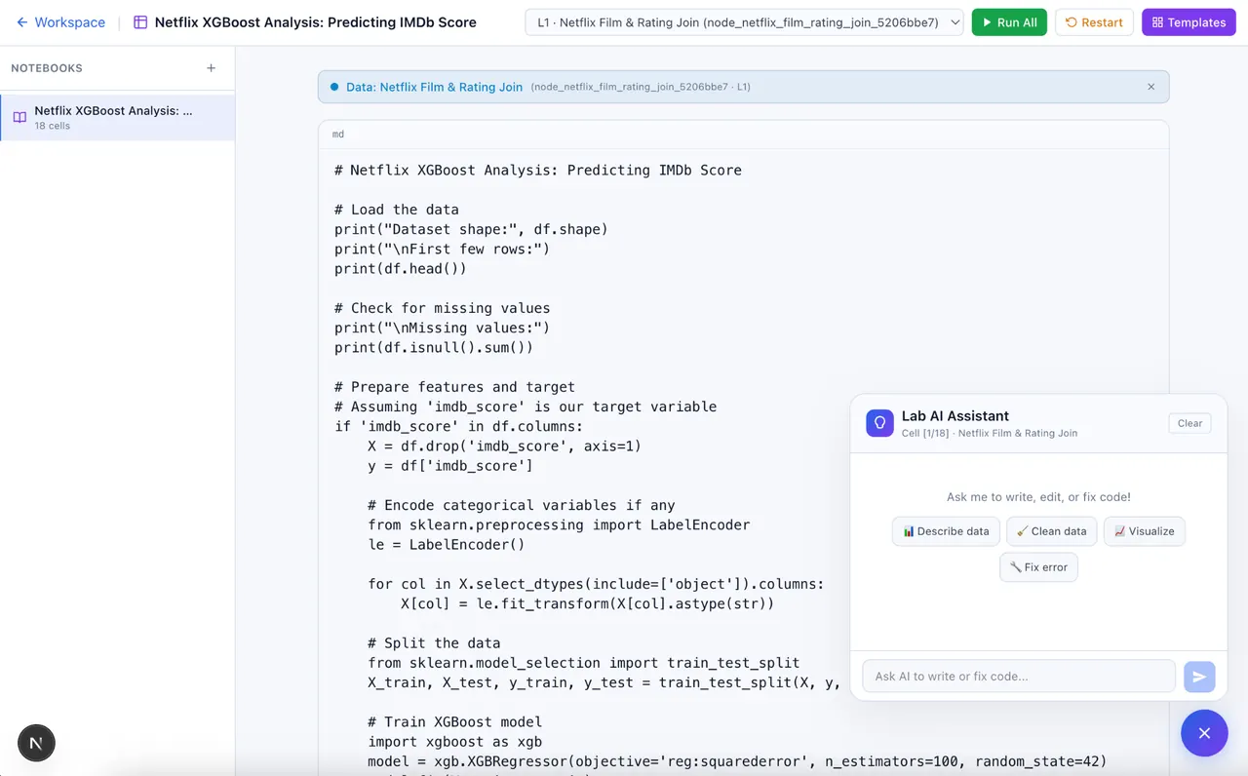
Task: Click the dropdown chevron of node selector
Action: (955, 22)
